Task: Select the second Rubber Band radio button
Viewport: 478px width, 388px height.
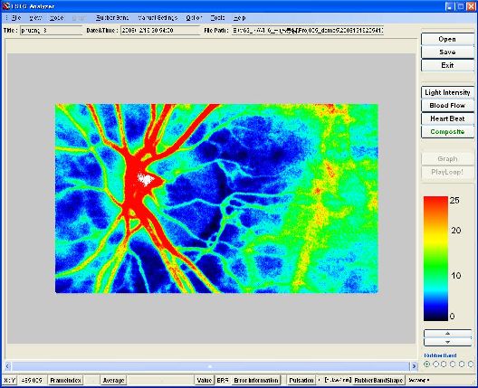Action: [436, 364]
